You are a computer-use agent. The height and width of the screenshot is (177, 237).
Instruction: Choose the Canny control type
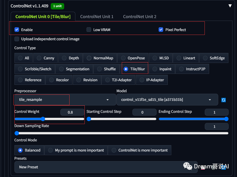coord(45,58)
